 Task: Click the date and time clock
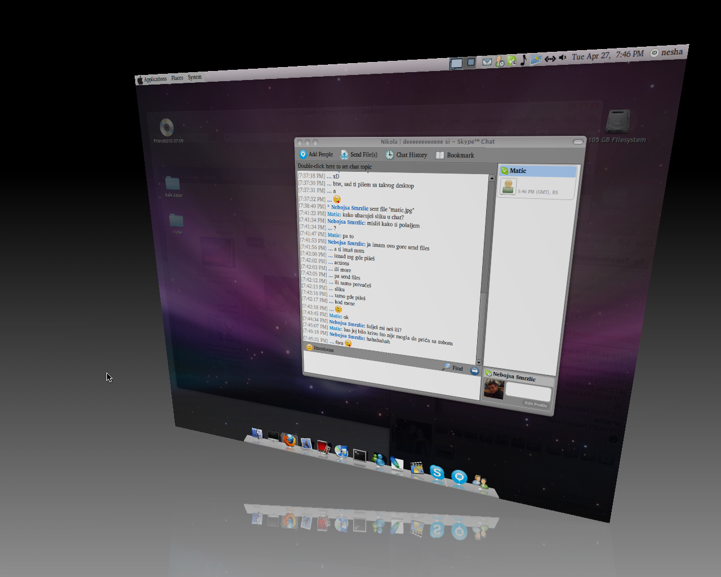click(608, 55)
